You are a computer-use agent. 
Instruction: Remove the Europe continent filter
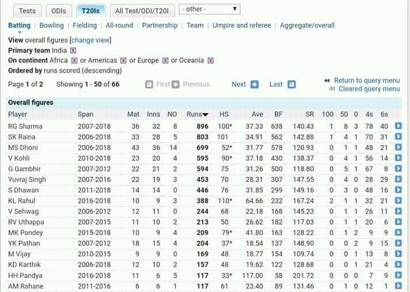[x=165, y=60]
